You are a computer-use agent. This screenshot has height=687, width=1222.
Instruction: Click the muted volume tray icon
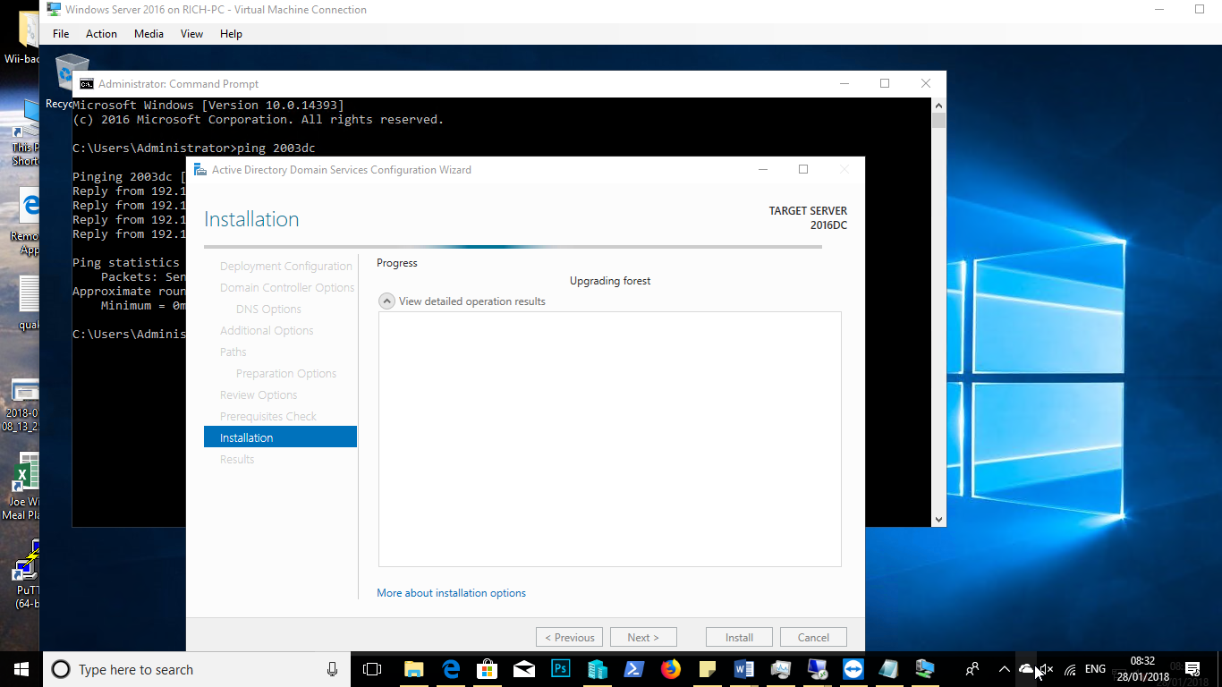pyautogui.click(x=1047, y=669)
